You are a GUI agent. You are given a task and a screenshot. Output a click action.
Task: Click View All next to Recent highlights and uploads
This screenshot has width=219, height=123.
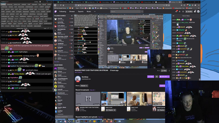[x=101, y=117]
